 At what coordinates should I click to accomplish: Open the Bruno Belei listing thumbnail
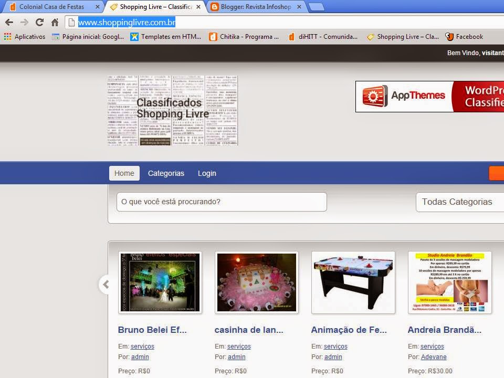[x=160, y=282]
